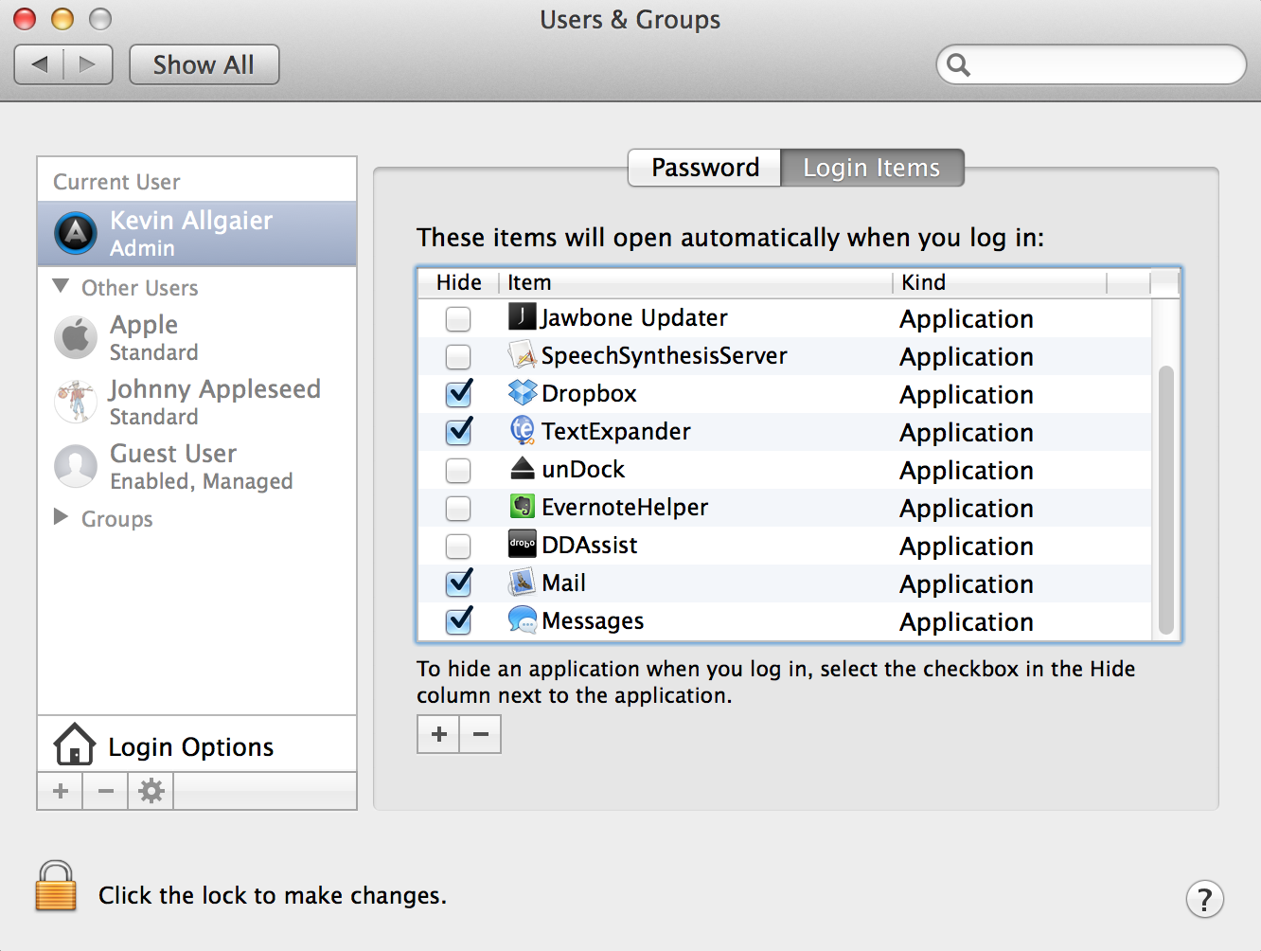This screenshot has width=1261, height=951.
Task: Go forward with the right arrow button
Action: [x=88, y=64]
